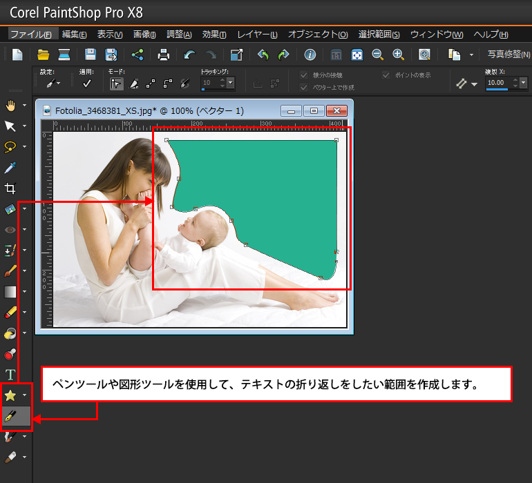Click the green Share icon
The width and height of the screenshot is (532, 483).
[x=137, y=55]
